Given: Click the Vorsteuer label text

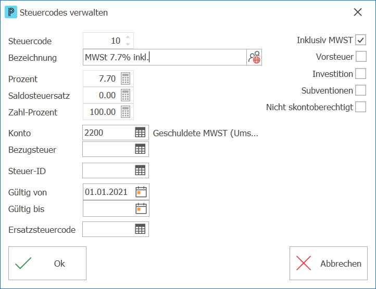Looking at the screenshot, I should tap(334, 57).
